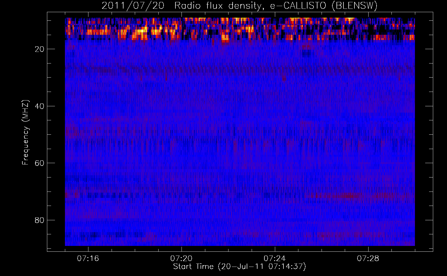The width and height of the screenshot is (447, 276).
Task: Click the 20 MHz frequency tick label
Action: click(x=40, y=49)
